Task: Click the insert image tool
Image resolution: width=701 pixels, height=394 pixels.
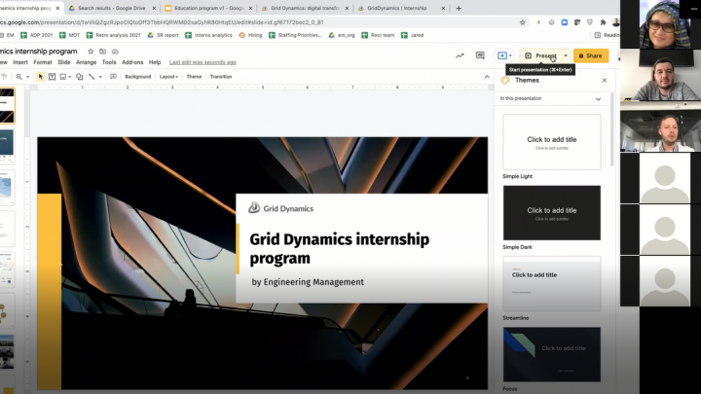Action: (63, 77)
